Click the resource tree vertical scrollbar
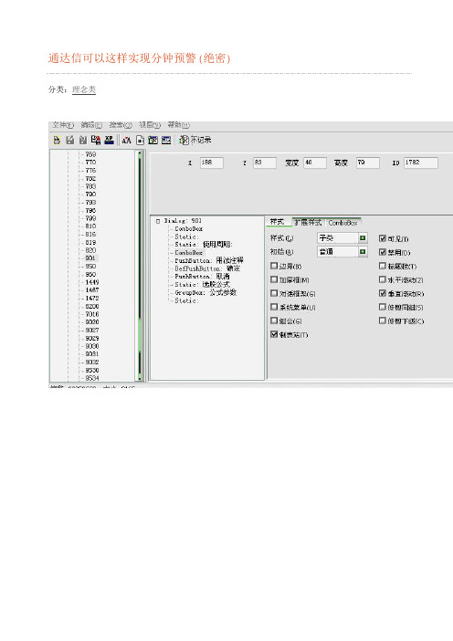 (x=140, y=266)
